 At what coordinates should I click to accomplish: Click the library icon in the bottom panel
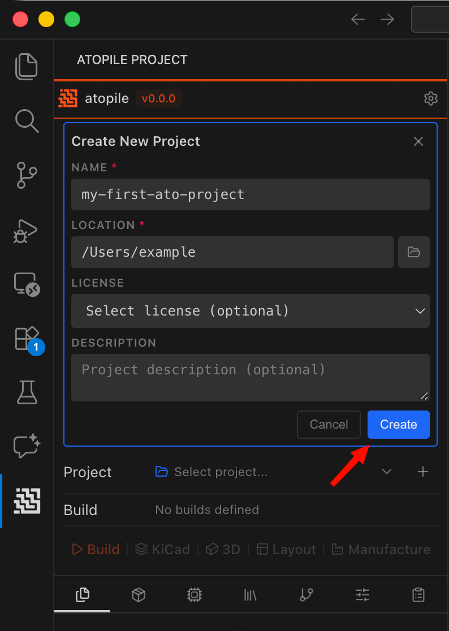tap(250, 595)
